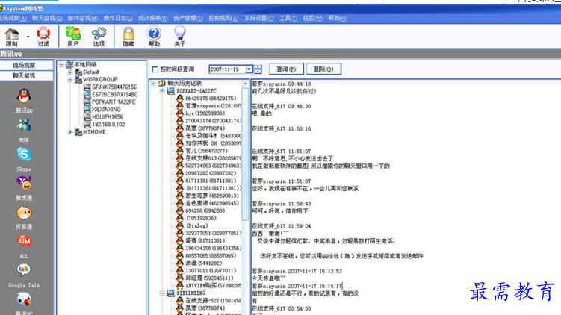Click the chat history tree vertical scrollbar
This screenshot has height=315, width=561.
point(245,154)
